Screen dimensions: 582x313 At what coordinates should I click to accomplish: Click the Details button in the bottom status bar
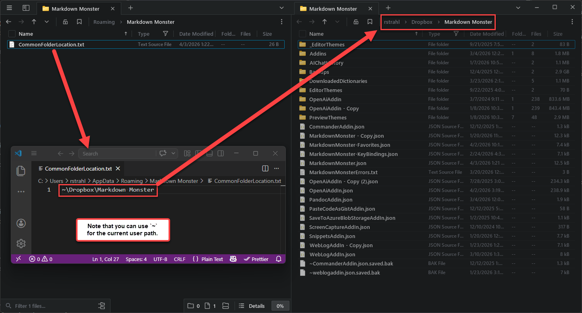(x=256, y=306)
